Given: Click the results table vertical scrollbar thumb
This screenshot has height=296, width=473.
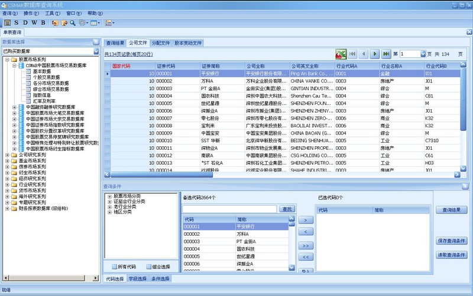Looking at the screenshot, I should 463,98.
